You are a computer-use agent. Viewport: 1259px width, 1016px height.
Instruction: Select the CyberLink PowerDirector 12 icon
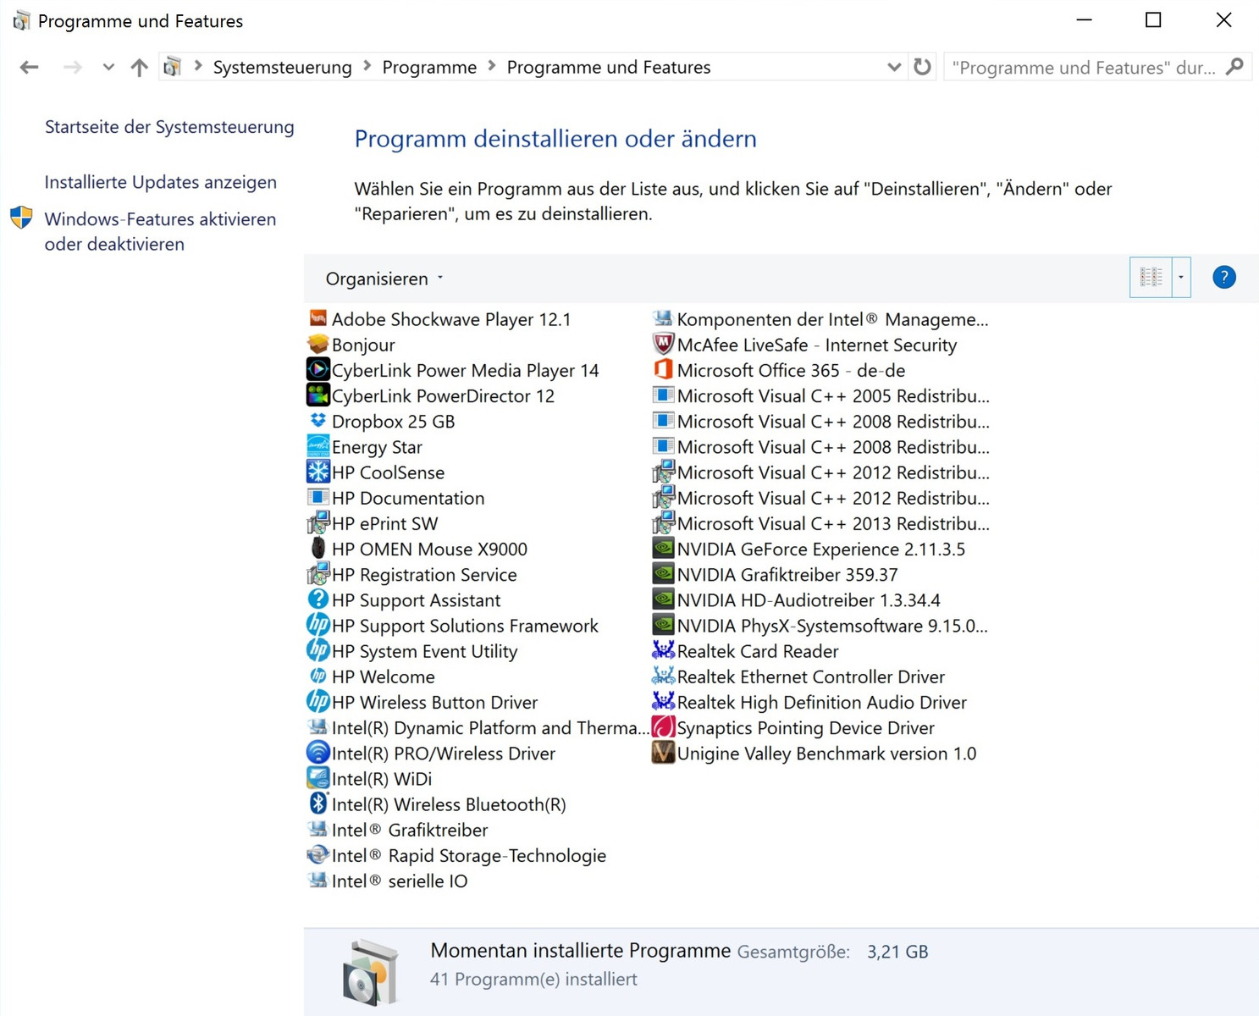point(318,395)
